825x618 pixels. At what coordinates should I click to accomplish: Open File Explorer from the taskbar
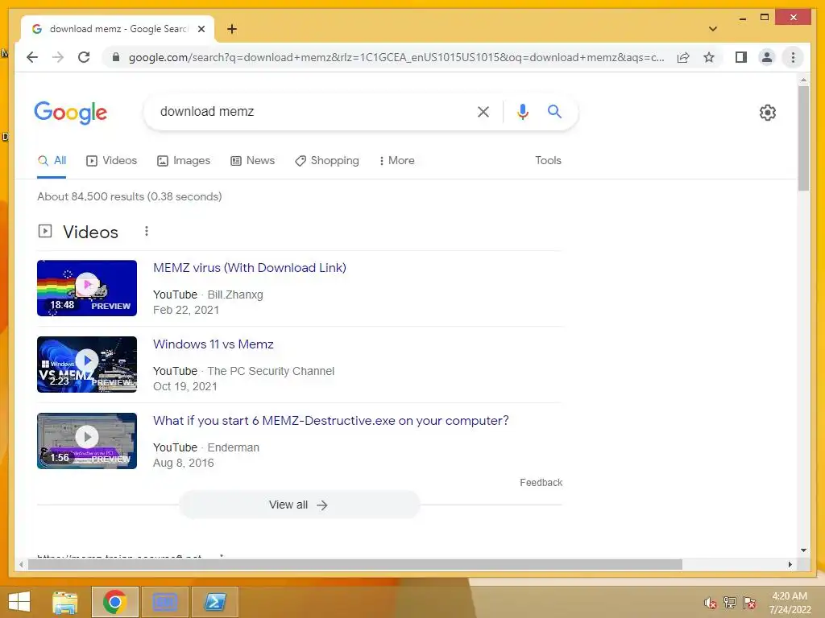65,602
